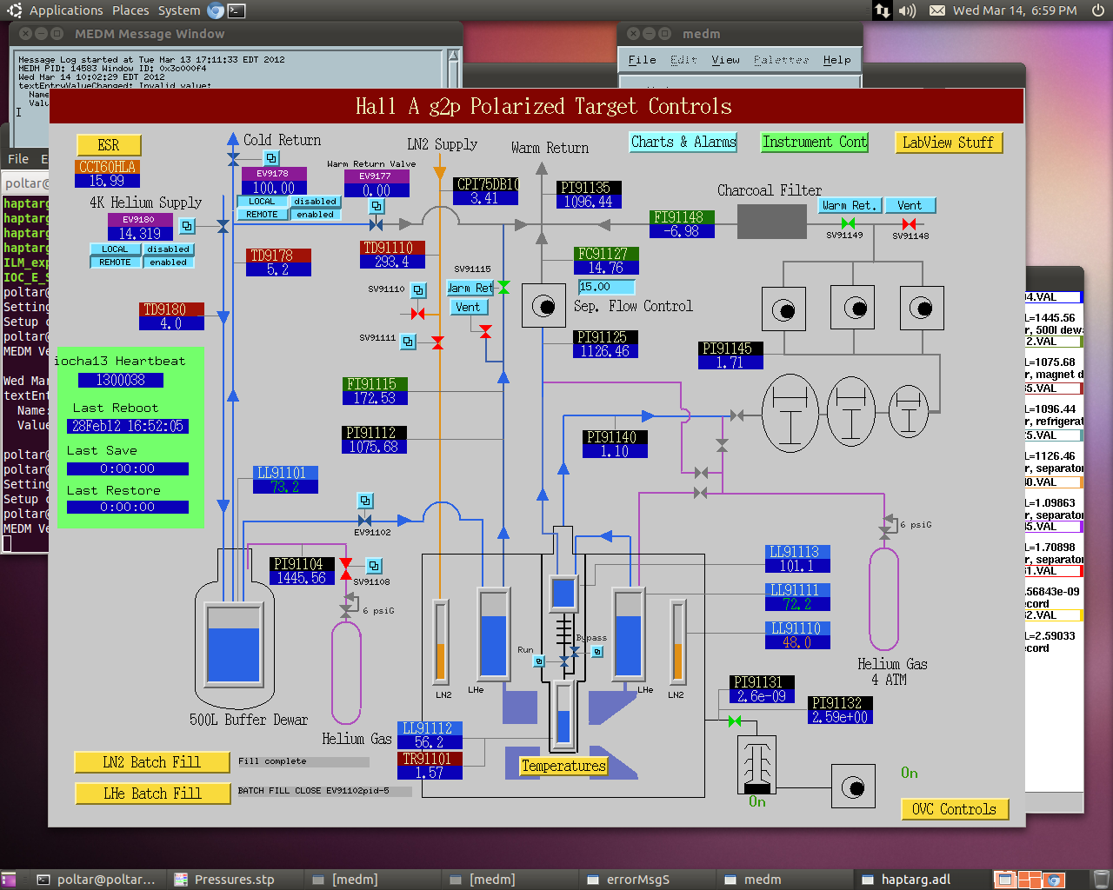This screenshot has width=1113, height=890.
Task: Set EV9180 to REMOTE mode
Action: 115,262
